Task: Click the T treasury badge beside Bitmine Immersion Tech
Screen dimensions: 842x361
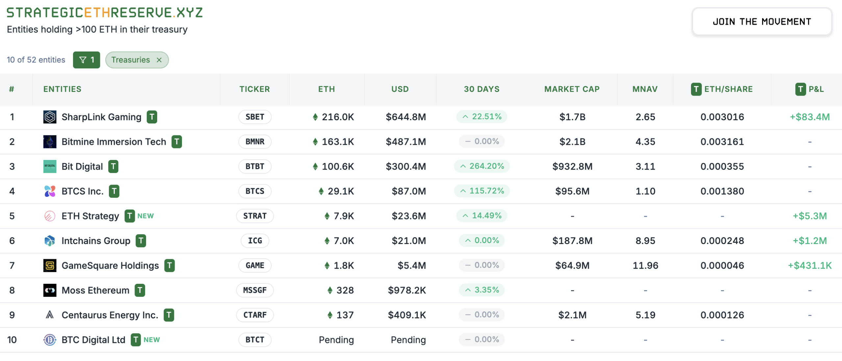Action: point(177,142)
